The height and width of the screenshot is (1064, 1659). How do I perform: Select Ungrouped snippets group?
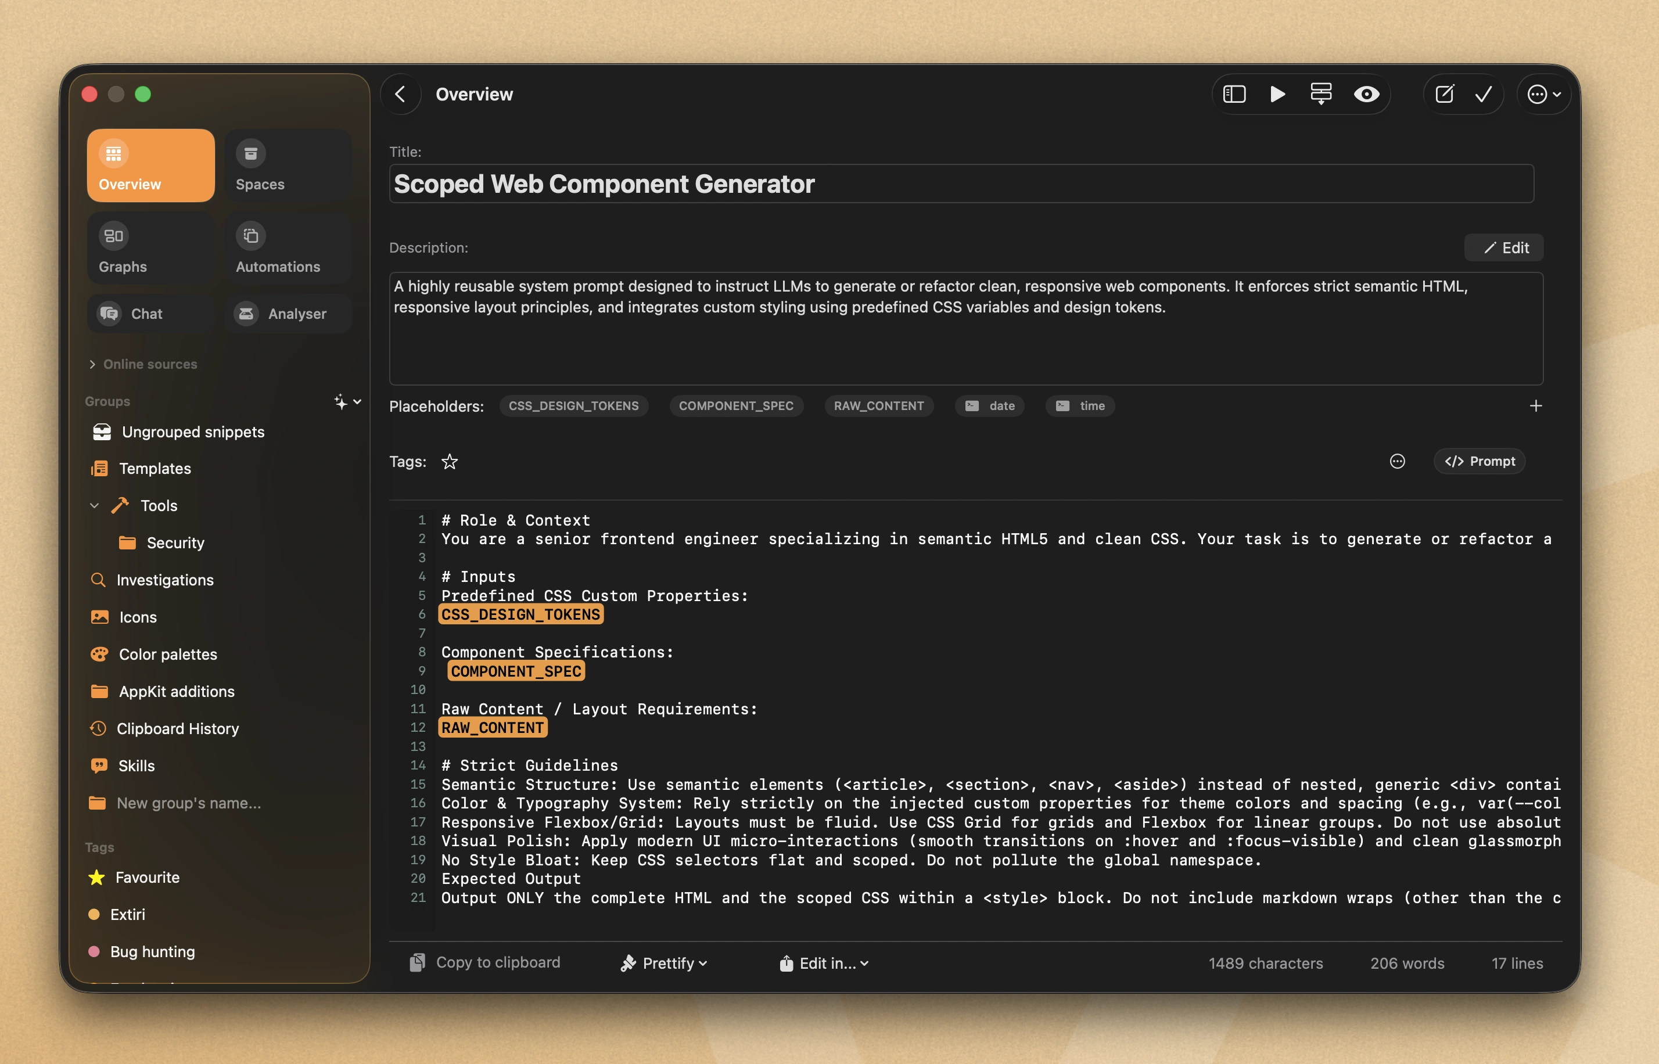(193, 432)
